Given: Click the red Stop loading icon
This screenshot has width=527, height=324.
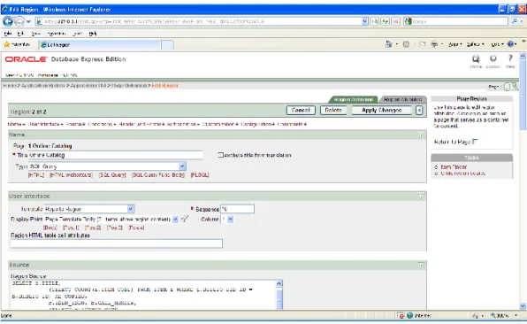Looking at the screenshot, I should (396, 21).
